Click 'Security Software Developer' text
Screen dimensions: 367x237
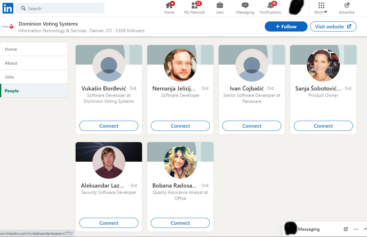click(109, 192)
